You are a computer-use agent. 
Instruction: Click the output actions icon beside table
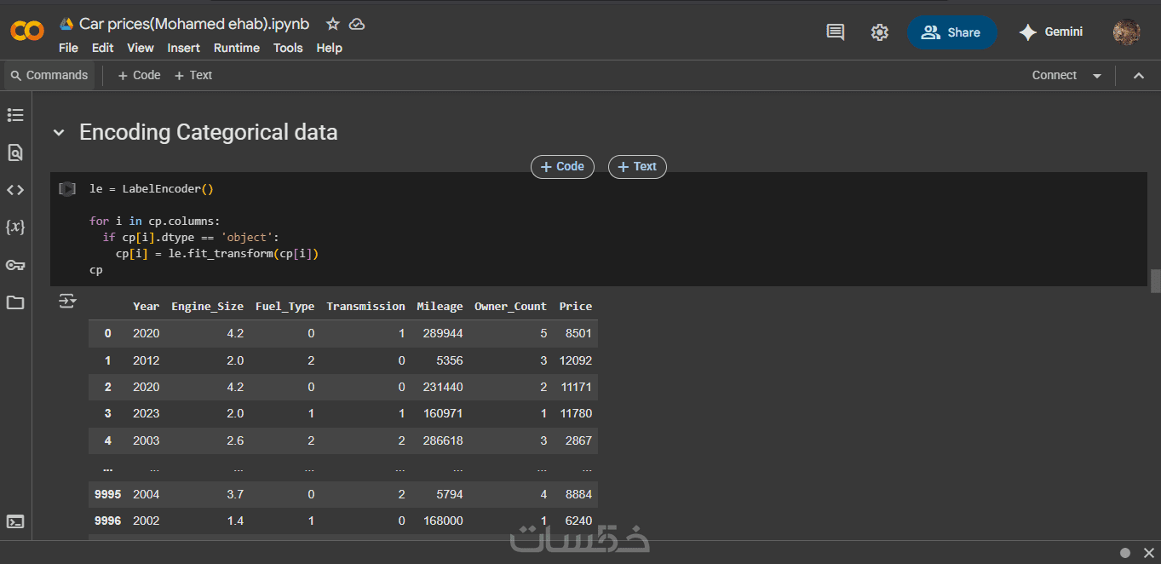[67, 301]
